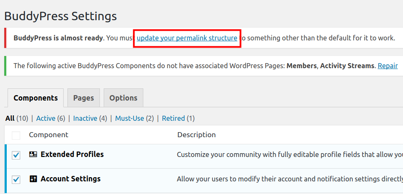Show All components filter
403x194 pixels.
(x=10, y=118)
